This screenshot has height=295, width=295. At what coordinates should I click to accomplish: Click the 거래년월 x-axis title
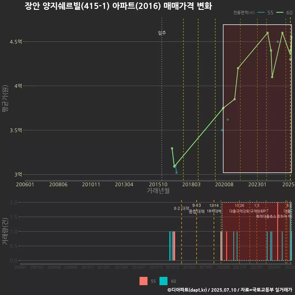[158, 191]
